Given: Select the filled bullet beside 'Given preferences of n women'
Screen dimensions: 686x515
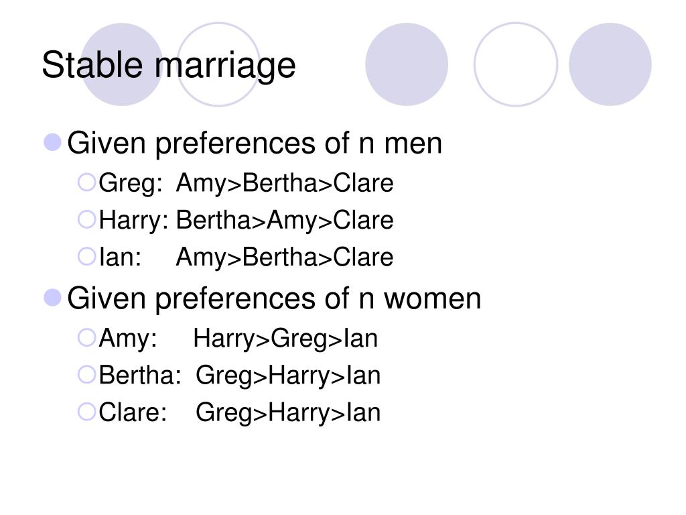Looking at the screenshot, I should tap(53, 298).
